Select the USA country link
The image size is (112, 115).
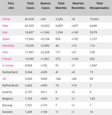[x=5, y=52]
